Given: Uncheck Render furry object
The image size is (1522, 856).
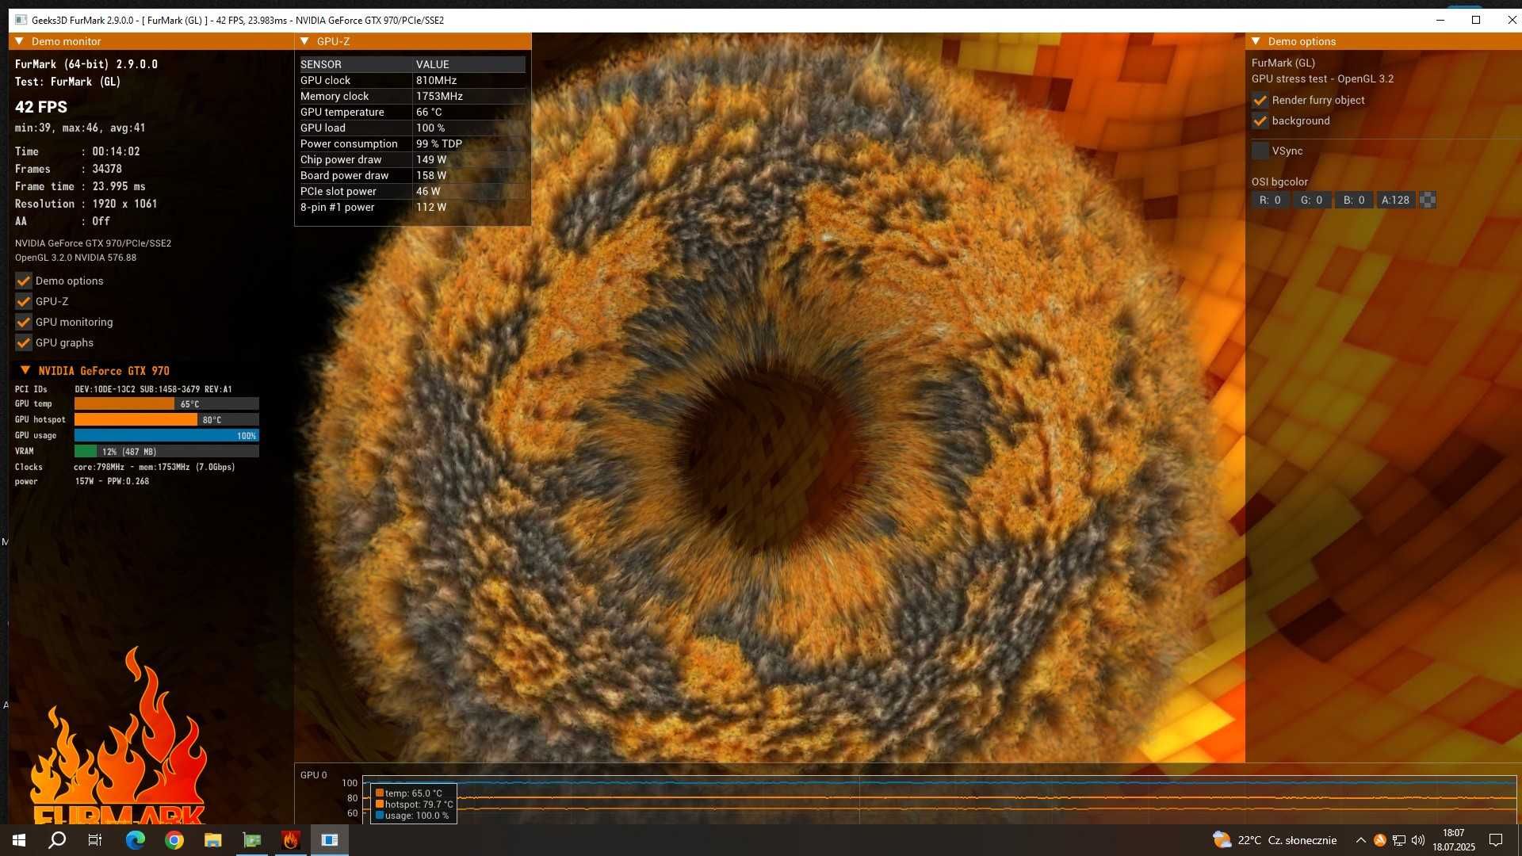Looking at the screenshot, I should pyautogui.click(x=1260, y=100).
